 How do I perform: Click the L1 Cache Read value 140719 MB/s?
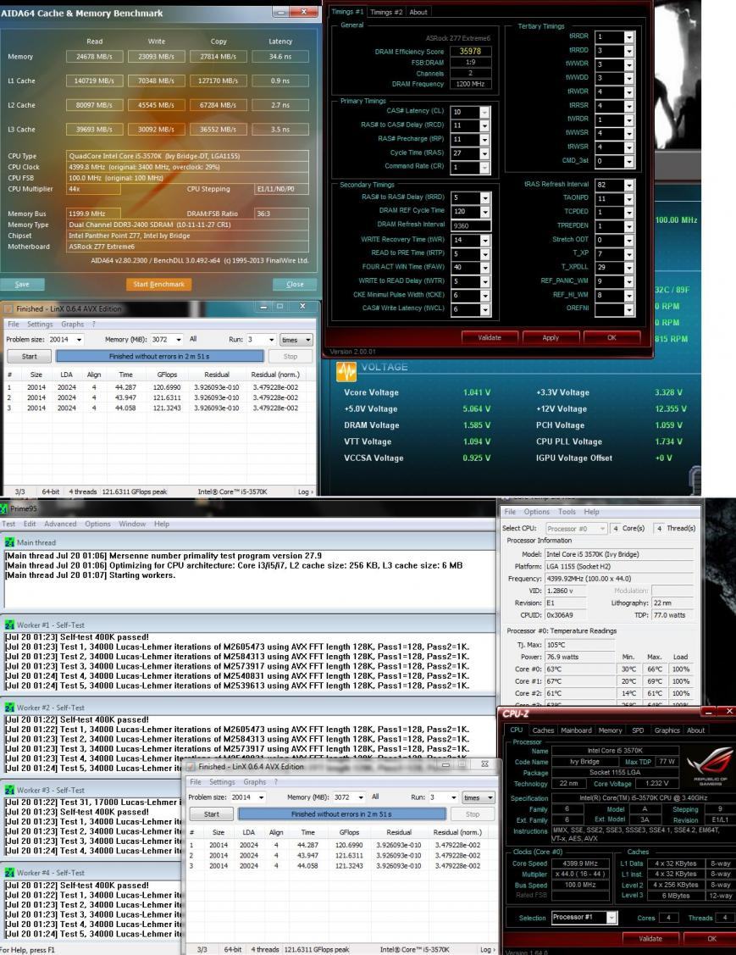coord(94,81)
